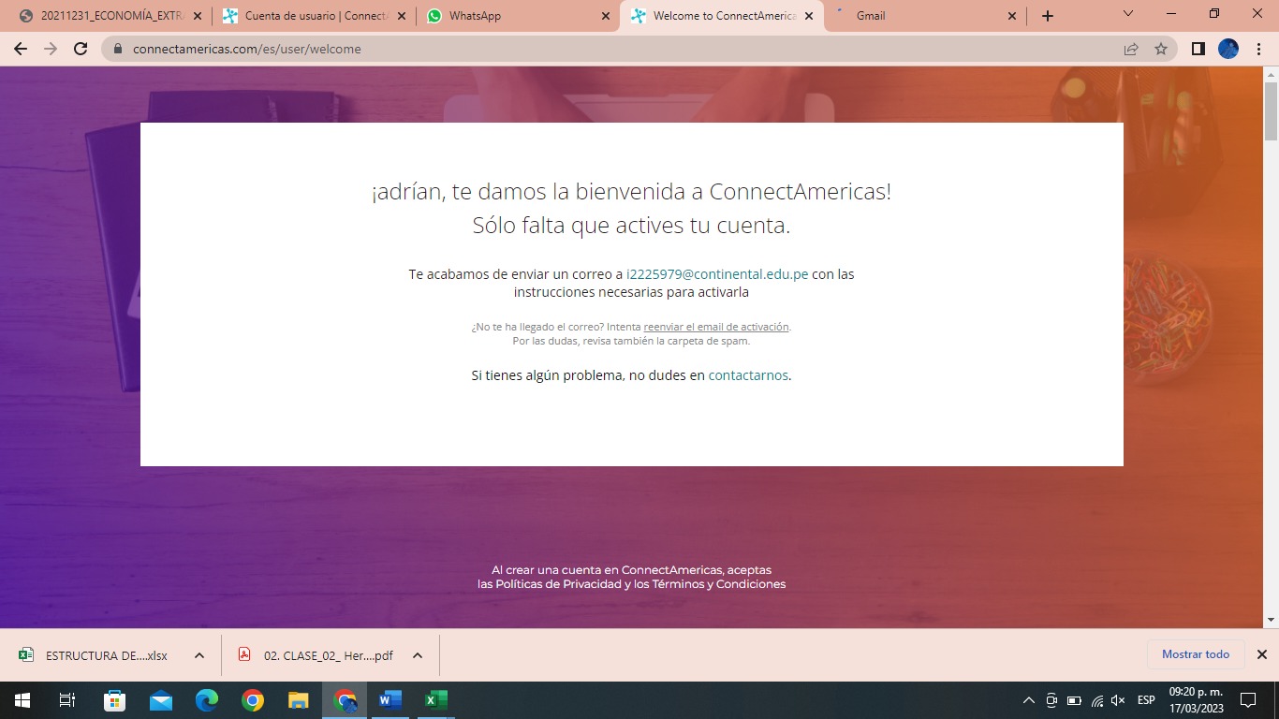The width and height of the screenshot is (1279, 719).
Task: Open Términos y Condiciones link
Action: (x=719, y=584)
